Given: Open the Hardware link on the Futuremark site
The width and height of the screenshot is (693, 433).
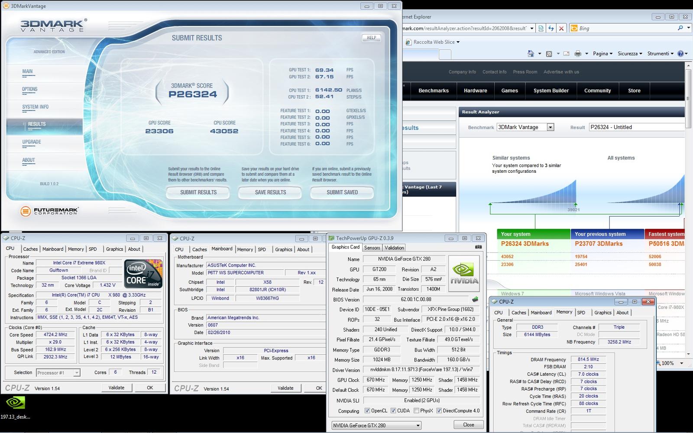Looking at the screenshot, I should [x=476, y=90].
